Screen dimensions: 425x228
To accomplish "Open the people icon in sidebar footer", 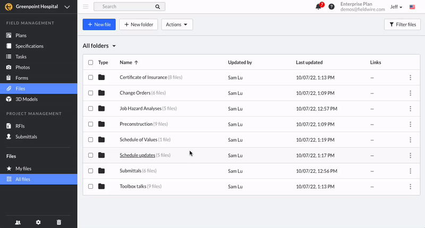I will [18, 222].
